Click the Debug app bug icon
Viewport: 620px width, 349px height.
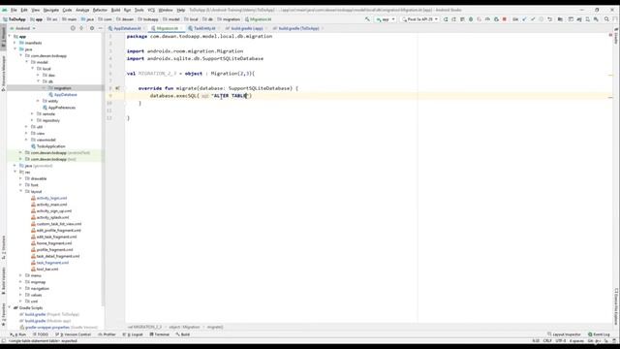point(471,19)
